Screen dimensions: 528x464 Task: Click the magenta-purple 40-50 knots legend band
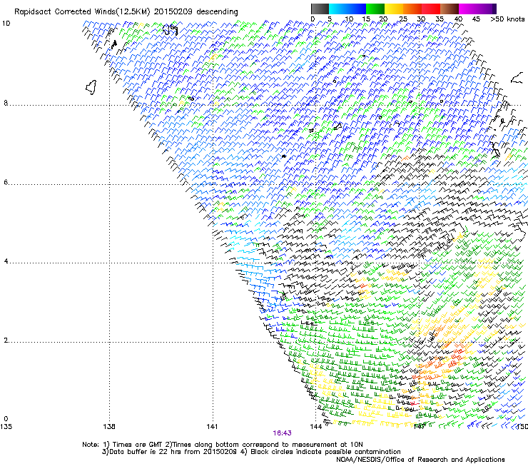pos(477,9)
